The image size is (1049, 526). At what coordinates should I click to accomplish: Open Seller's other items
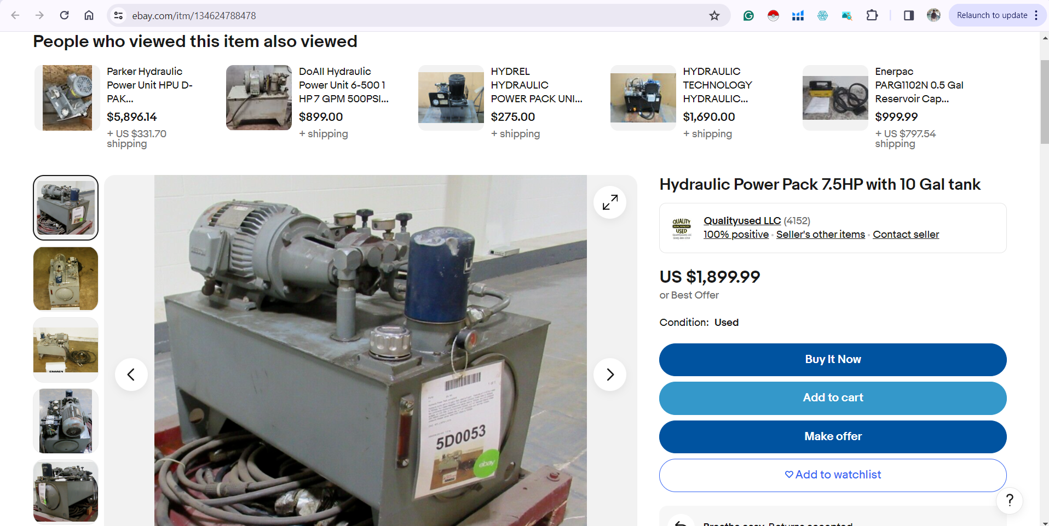coord(820,235)
